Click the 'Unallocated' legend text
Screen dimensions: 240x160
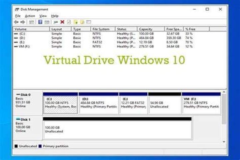pyautogui.click(x=28, y=146)
